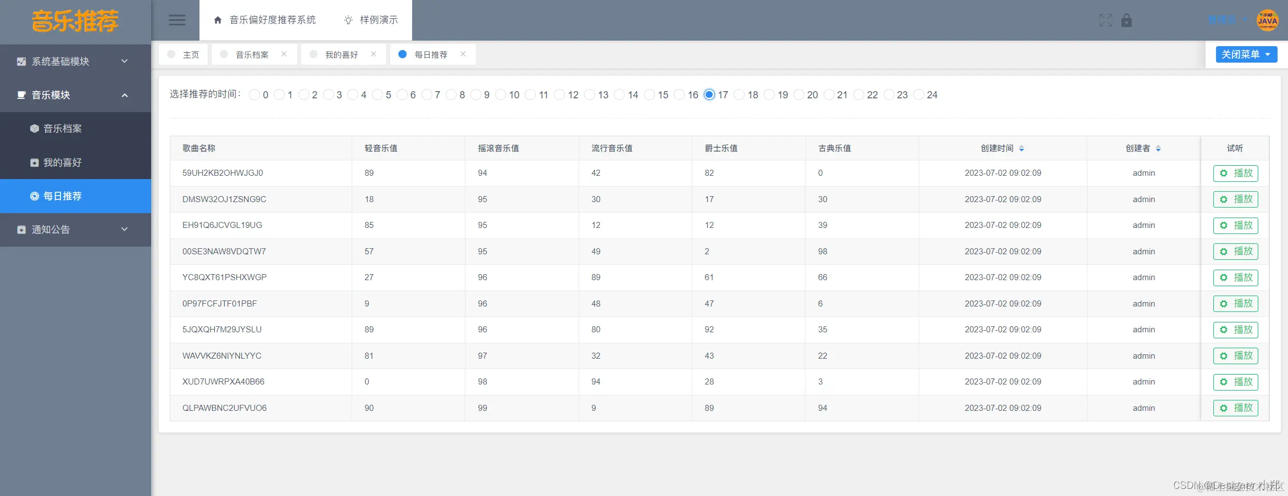Sort by 创建者 column arrows
This screenshot has width=1288, height=496.
pyautogui.click(x=1158, y=148)
